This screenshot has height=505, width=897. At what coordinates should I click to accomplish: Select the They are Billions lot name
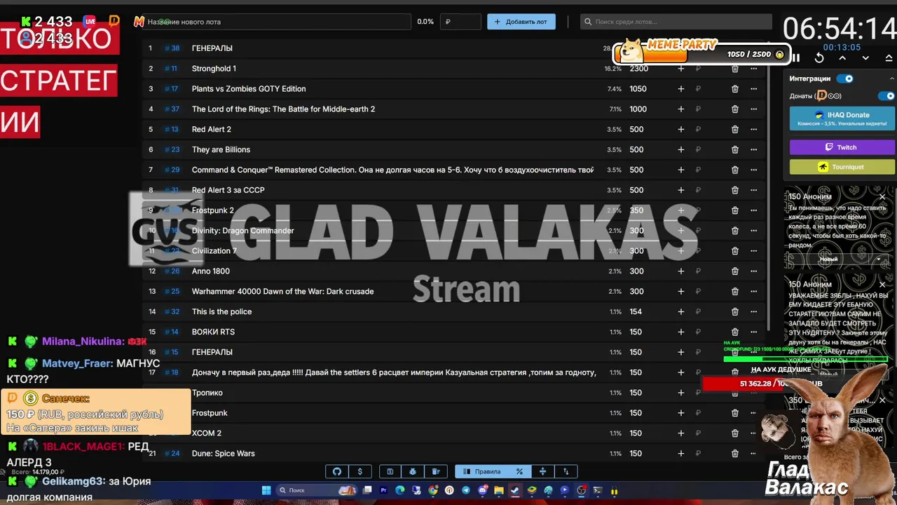point(221,149)
